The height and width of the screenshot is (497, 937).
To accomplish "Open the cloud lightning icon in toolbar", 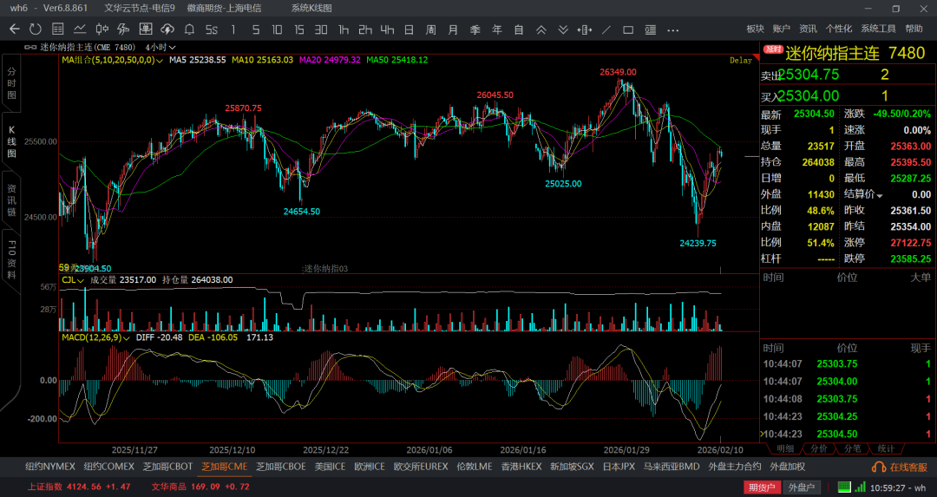I will 167,29.
